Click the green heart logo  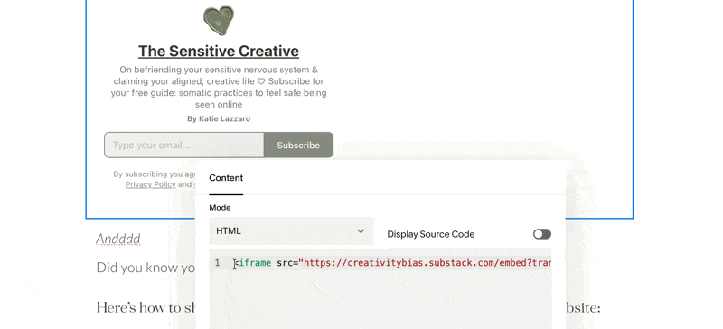pos(219,21)
